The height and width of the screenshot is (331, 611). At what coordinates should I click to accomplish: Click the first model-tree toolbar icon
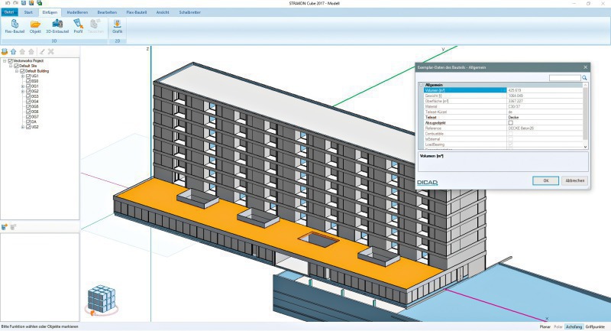(x=5, y=51)
